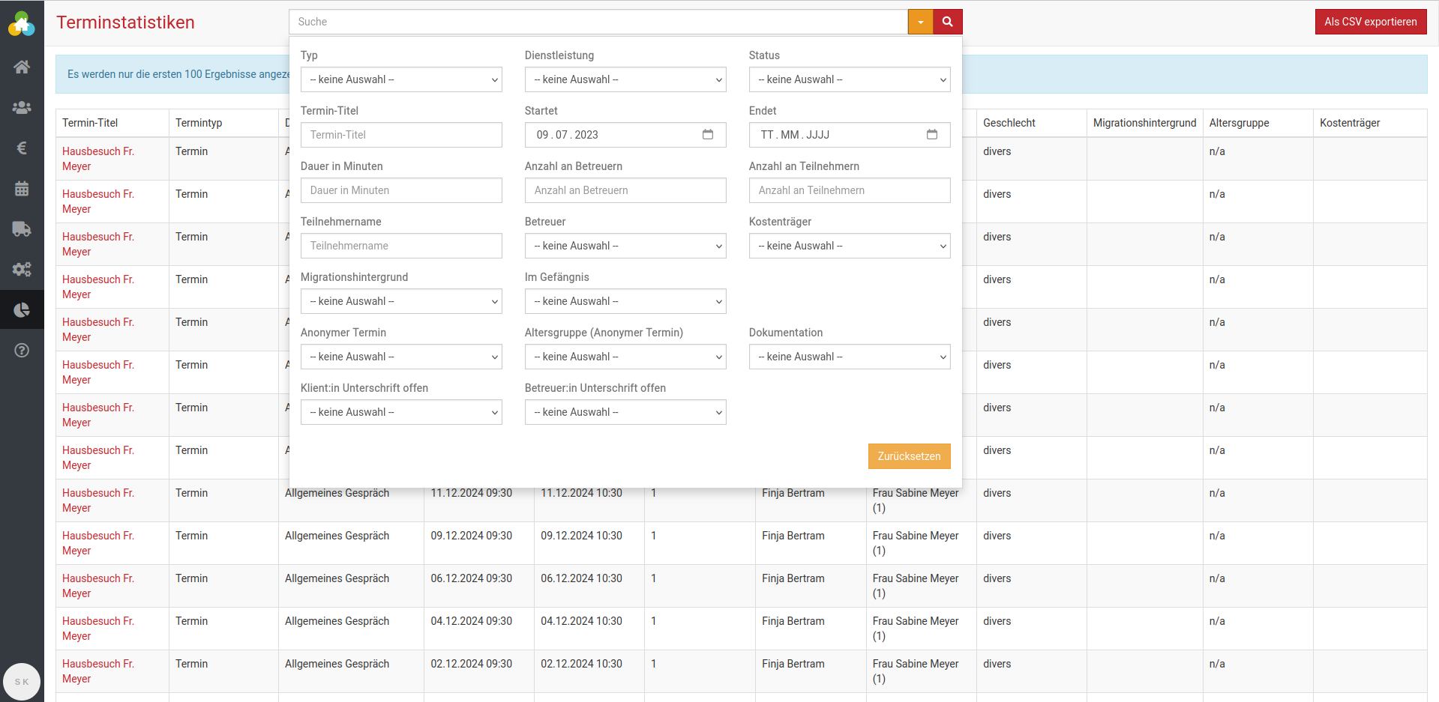Screen dimensions: 1439x702
Task: Click Als CSV exportieren button
Action: [1370, 22]
